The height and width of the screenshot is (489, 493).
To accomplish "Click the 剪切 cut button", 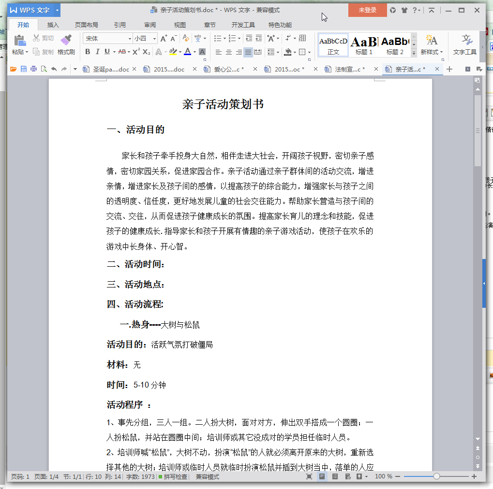I will (44, 38).
